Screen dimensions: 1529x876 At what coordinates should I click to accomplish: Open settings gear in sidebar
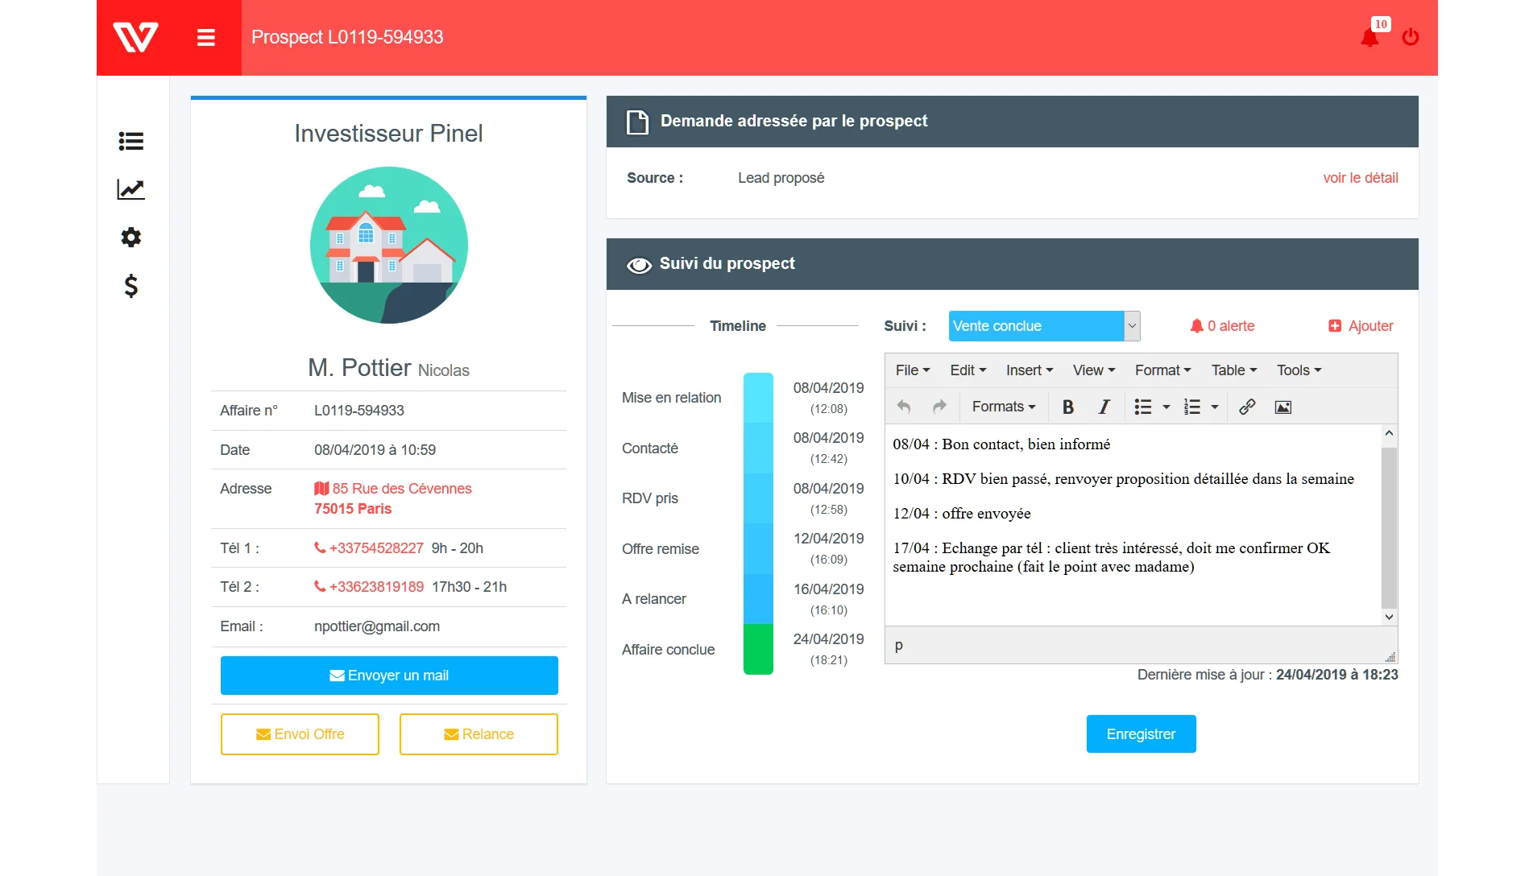coord(131,237)
